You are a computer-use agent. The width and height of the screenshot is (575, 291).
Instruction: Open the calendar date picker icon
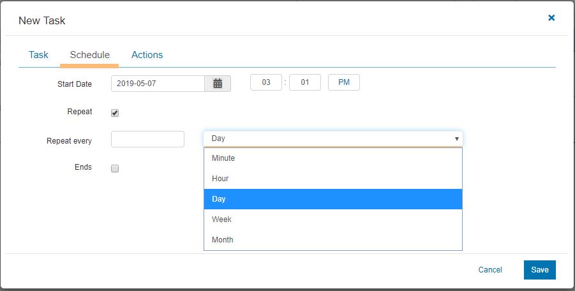coord(218,84)
